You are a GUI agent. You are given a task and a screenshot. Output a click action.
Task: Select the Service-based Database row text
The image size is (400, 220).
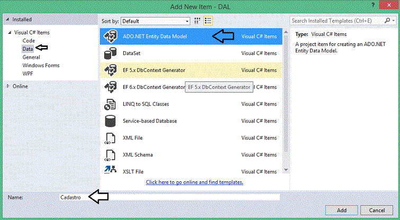[x=150, y=121]
